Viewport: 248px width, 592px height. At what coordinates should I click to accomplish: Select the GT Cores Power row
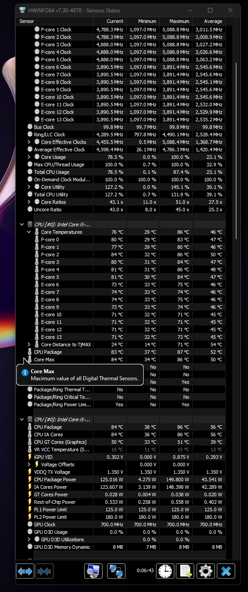pos(121,495)
